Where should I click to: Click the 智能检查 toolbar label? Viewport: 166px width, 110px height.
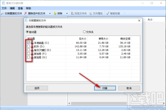(x=115, y=13)
